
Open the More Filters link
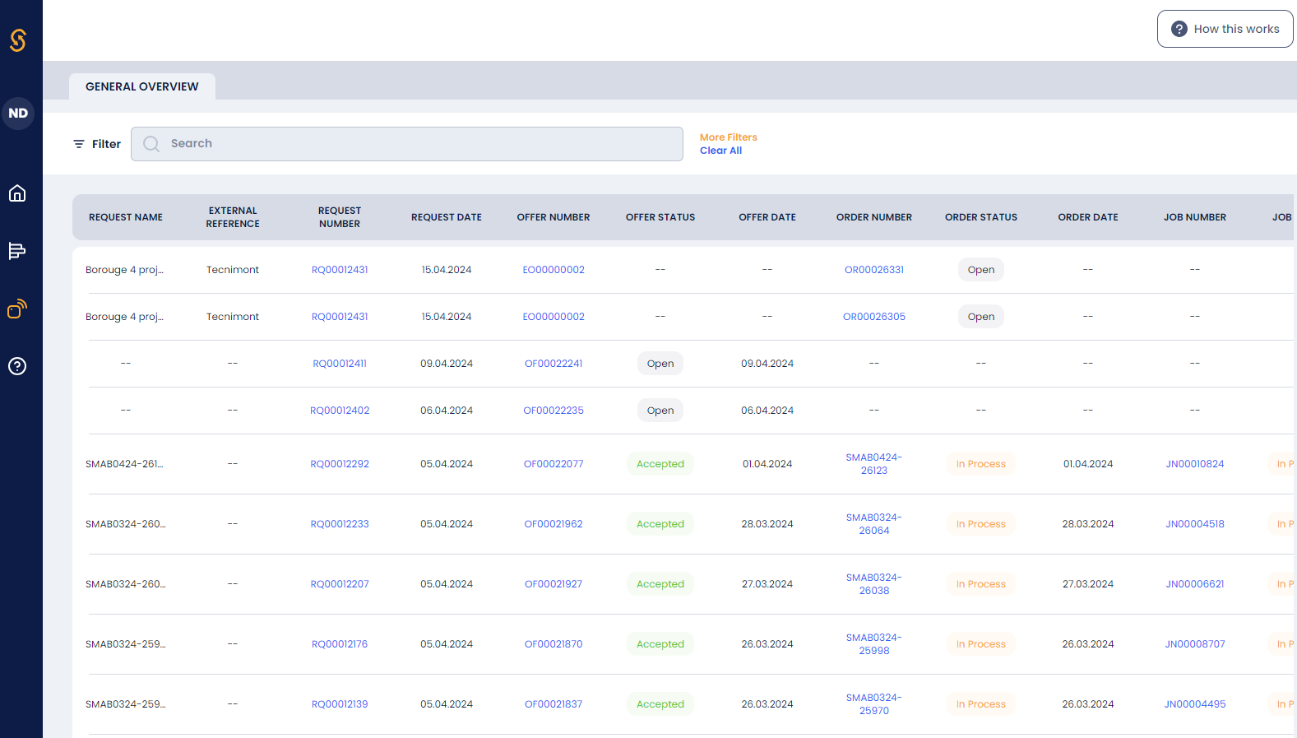729,137
